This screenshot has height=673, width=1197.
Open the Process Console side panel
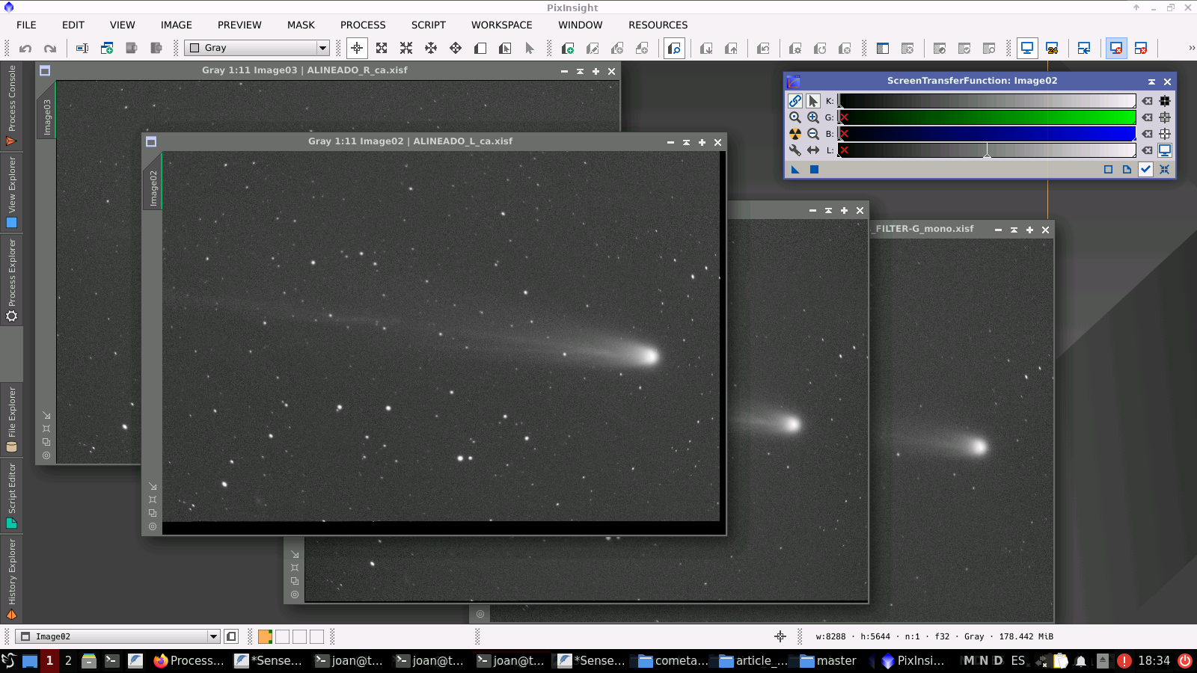tap(11, 105)
